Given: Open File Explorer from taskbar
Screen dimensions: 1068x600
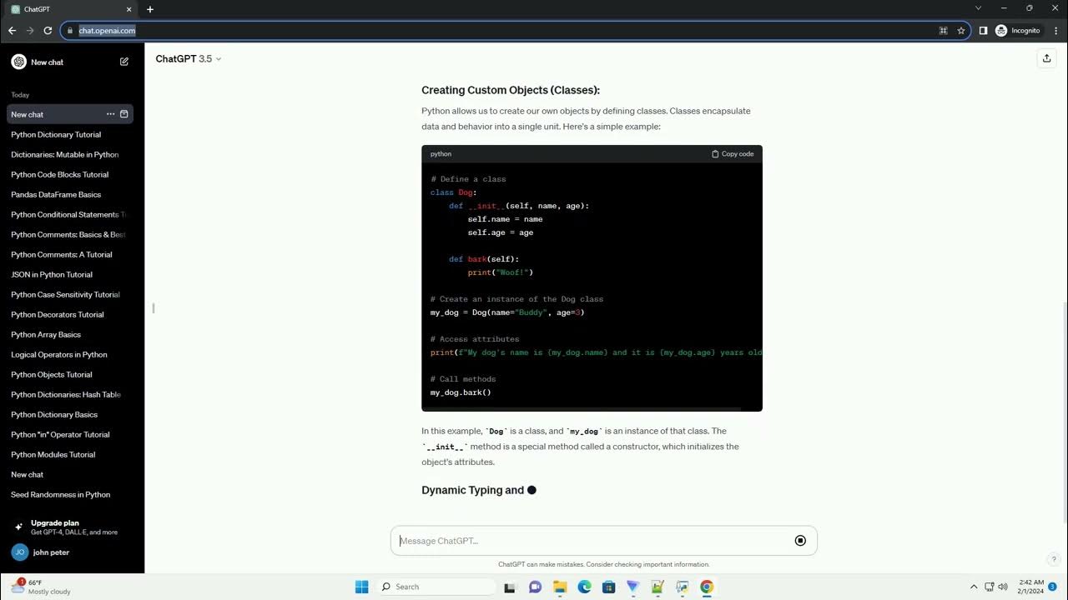Looking at the screenshot, I should 560,587.
